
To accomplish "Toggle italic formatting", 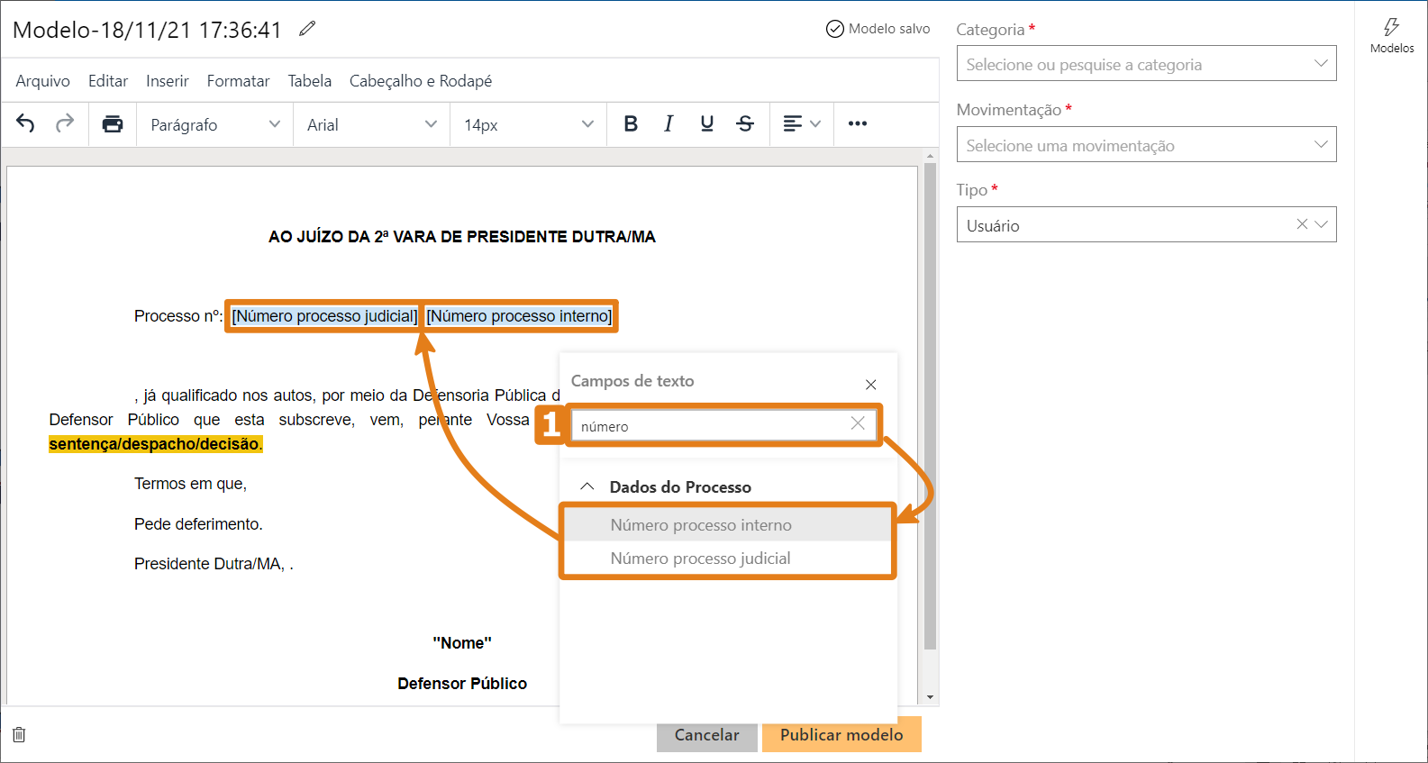I will [669, 123].
